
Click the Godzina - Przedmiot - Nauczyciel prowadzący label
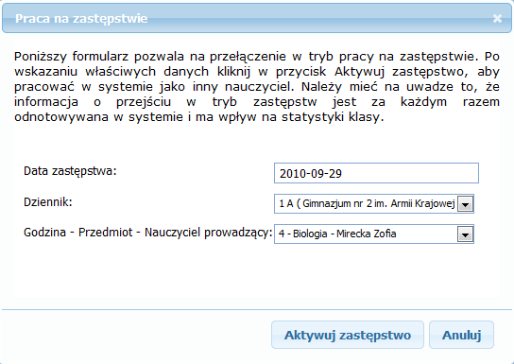[148, 233]
